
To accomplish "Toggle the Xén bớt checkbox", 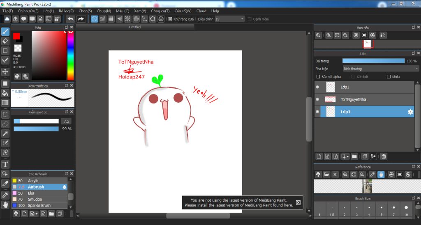I will (x=353, y=77).
